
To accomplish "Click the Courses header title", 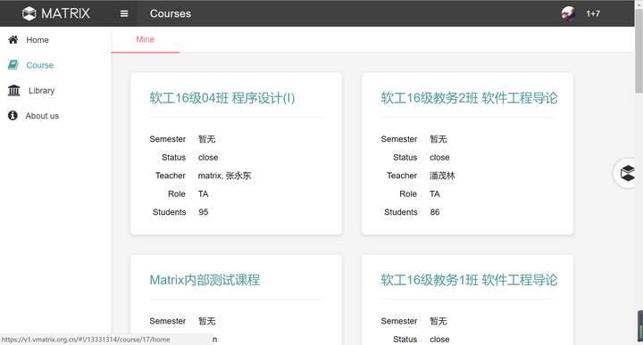I will click(x=171, y=13).
